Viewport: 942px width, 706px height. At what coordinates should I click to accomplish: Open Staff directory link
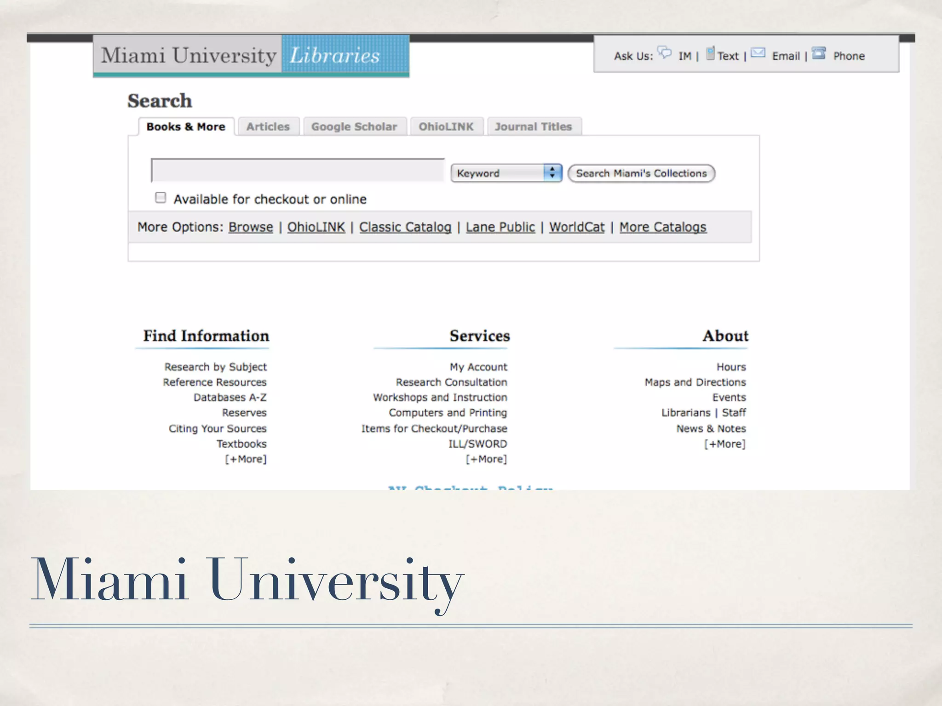(734, 413)
